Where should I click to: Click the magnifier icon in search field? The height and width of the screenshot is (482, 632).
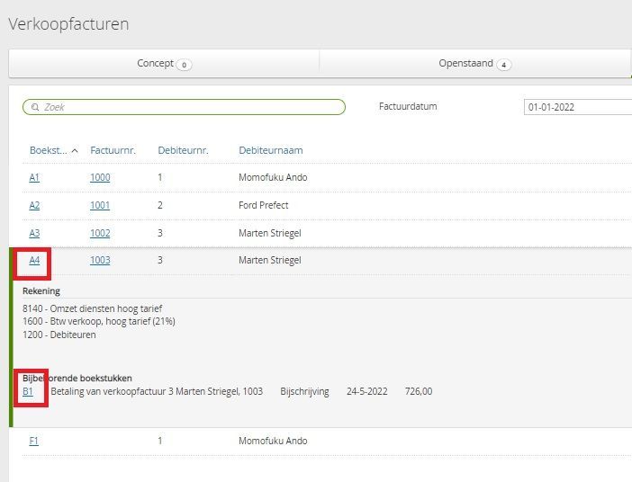pyautogui.click(x=35, y=107)
